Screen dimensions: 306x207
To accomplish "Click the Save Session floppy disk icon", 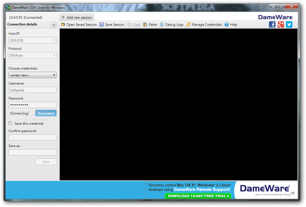I will [x=102, y=25].
